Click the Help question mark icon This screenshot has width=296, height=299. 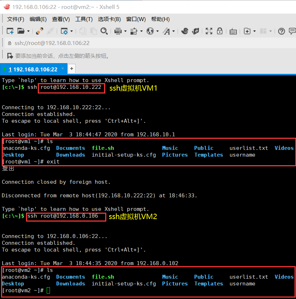tap(281, 31)
